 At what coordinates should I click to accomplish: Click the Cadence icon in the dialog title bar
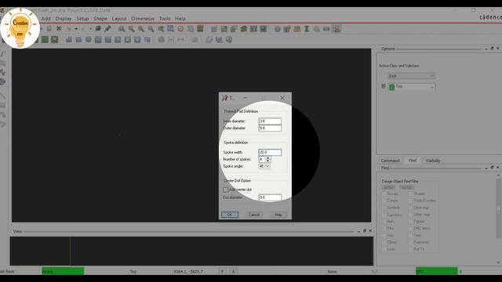pos(225,98)
